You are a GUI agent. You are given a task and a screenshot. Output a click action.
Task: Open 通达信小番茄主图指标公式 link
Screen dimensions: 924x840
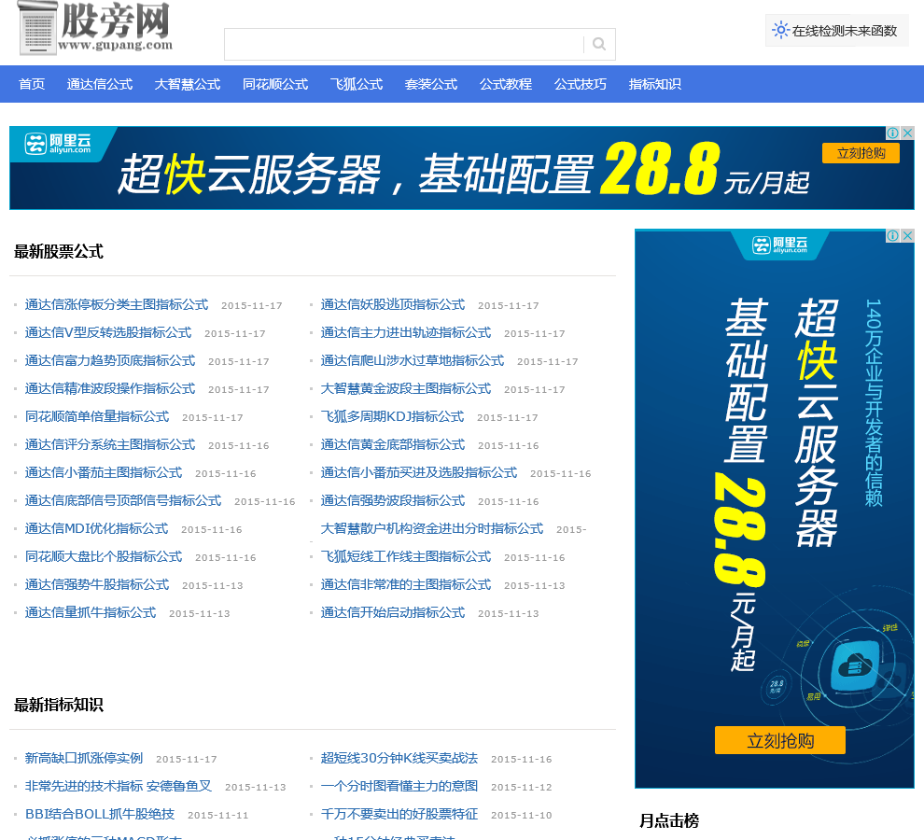(x=104, y=473)
